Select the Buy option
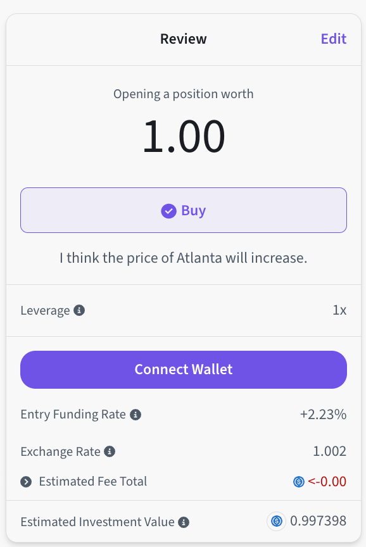The image size is (366, 547). pyautogui.click(x=184, y=210)
